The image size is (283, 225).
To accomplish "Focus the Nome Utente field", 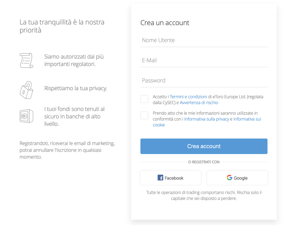I will [204, 40].
